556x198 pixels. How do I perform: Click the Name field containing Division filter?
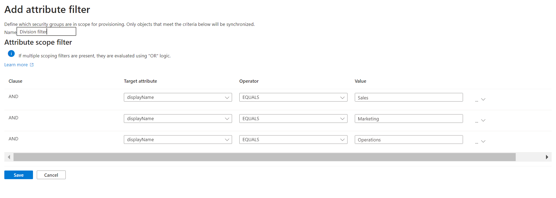point(46,32)
